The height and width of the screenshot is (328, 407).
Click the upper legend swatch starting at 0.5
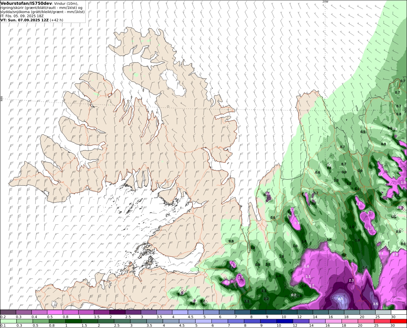[55, 312]
